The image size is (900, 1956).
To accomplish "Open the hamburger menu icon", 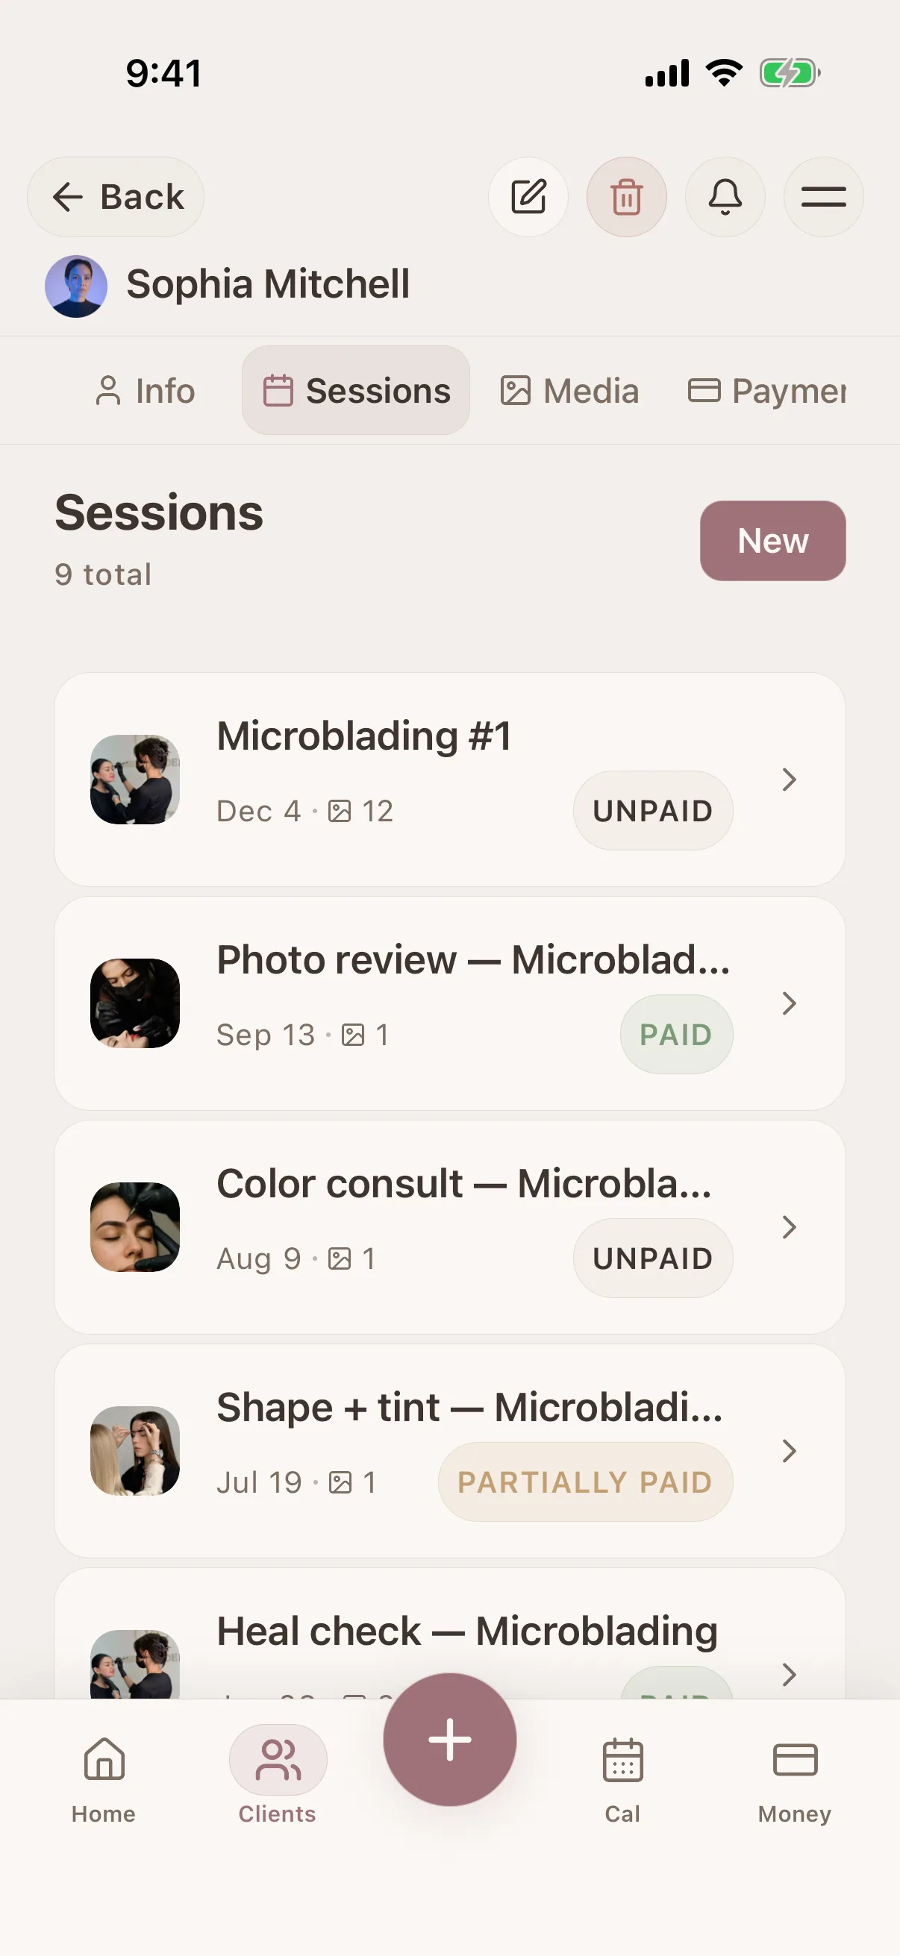I will [x=823, y=197].
